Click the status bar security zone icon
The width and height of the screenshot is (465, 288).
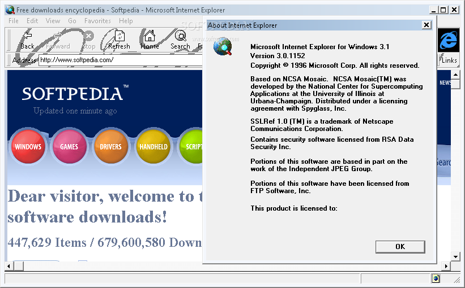tap(436, 278)
